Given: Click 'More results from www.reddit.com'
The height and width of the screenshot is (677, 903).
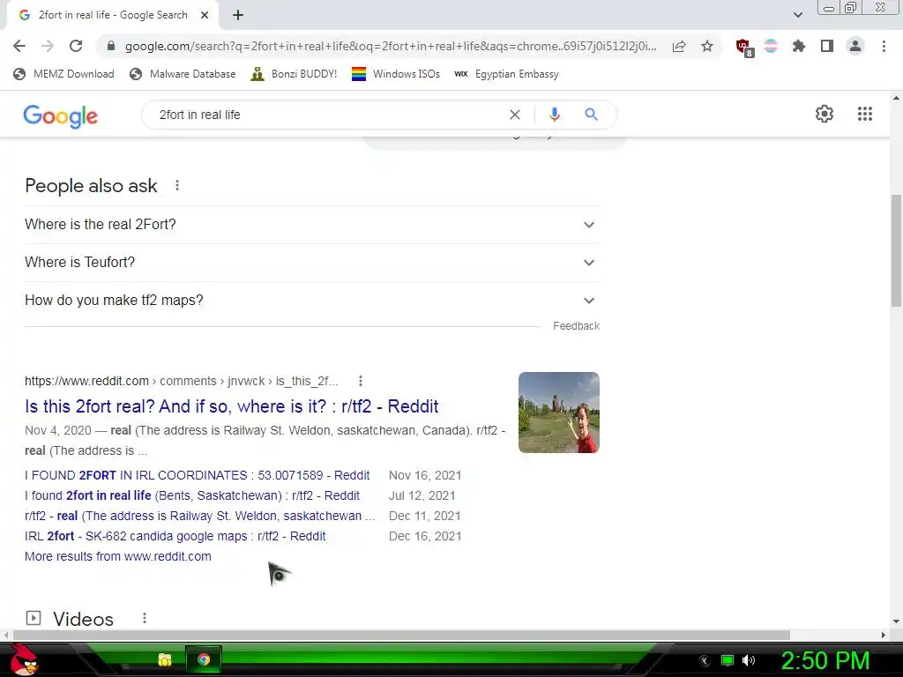Looking at the screenshot, I should [118, 556].
